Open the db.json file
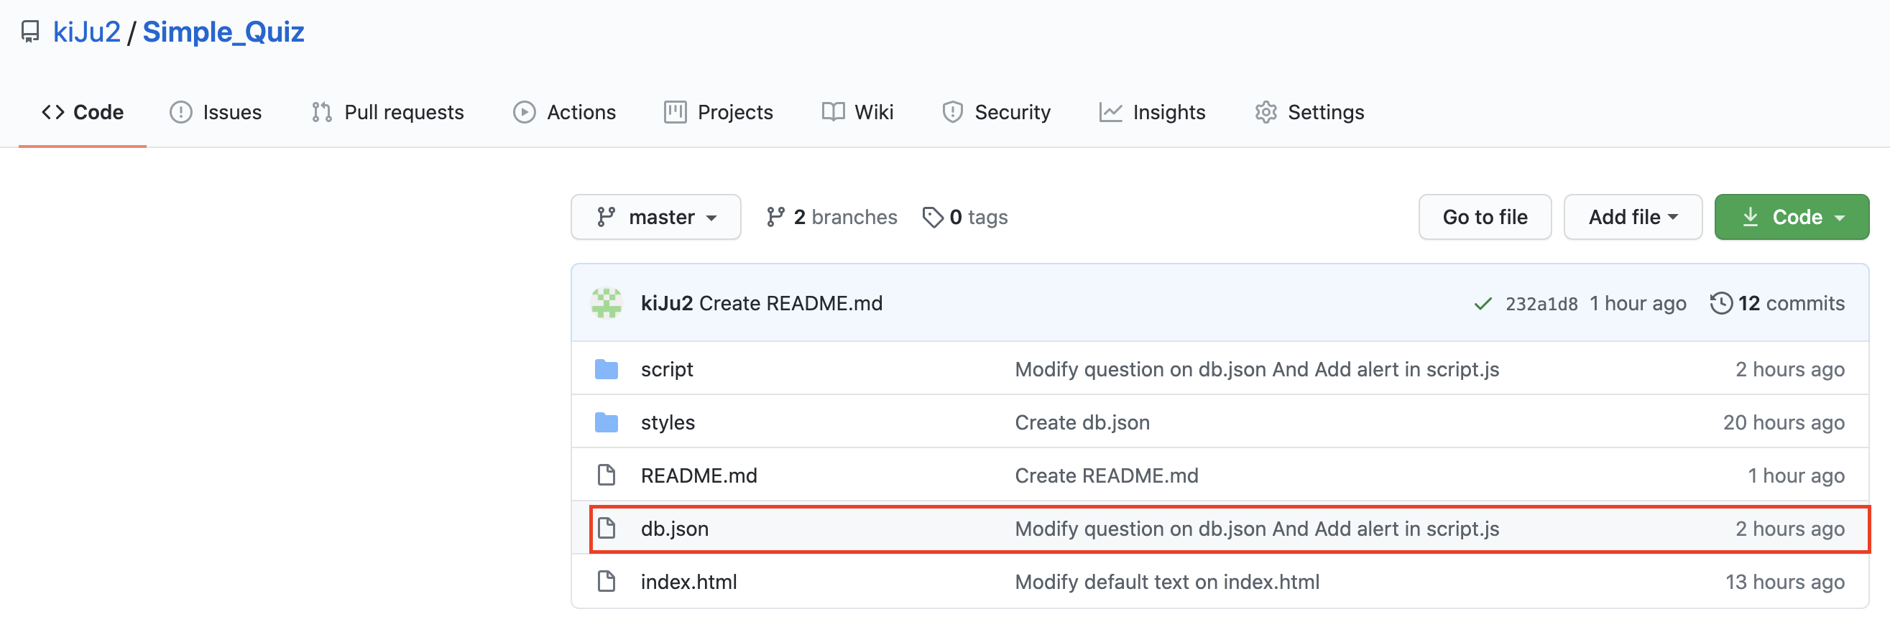Viewport: 1890px width, 622px height. click(x=674, y=529)
